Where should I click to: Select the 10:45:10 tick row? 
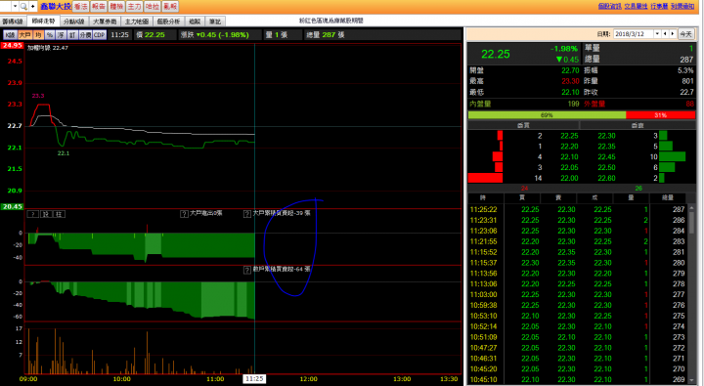coord(578,380)
